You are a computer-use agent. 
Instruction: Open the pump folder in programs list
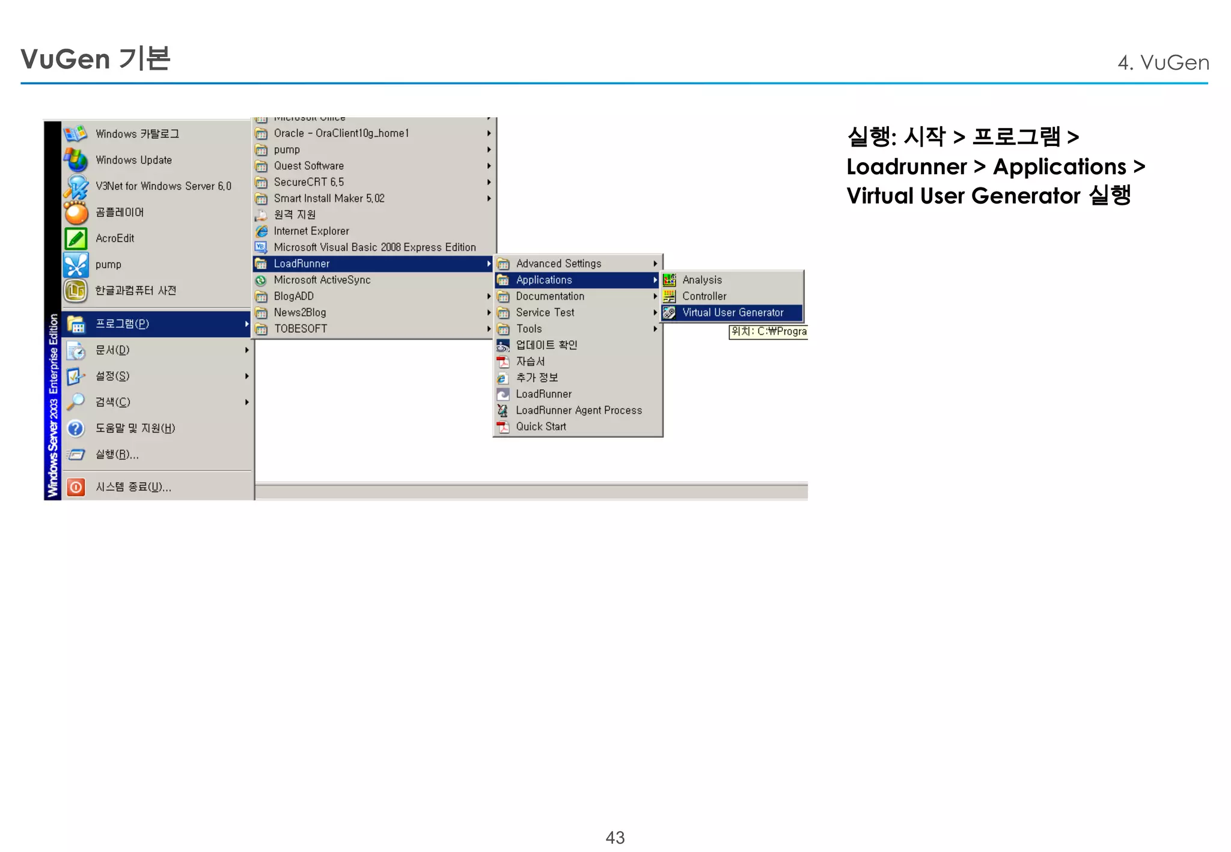click(373, 150)
